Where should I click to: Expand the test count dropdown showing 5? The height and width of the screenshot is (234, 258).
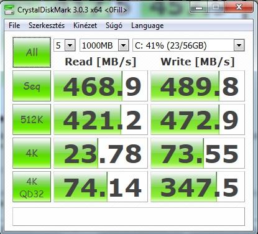(70, 45)
